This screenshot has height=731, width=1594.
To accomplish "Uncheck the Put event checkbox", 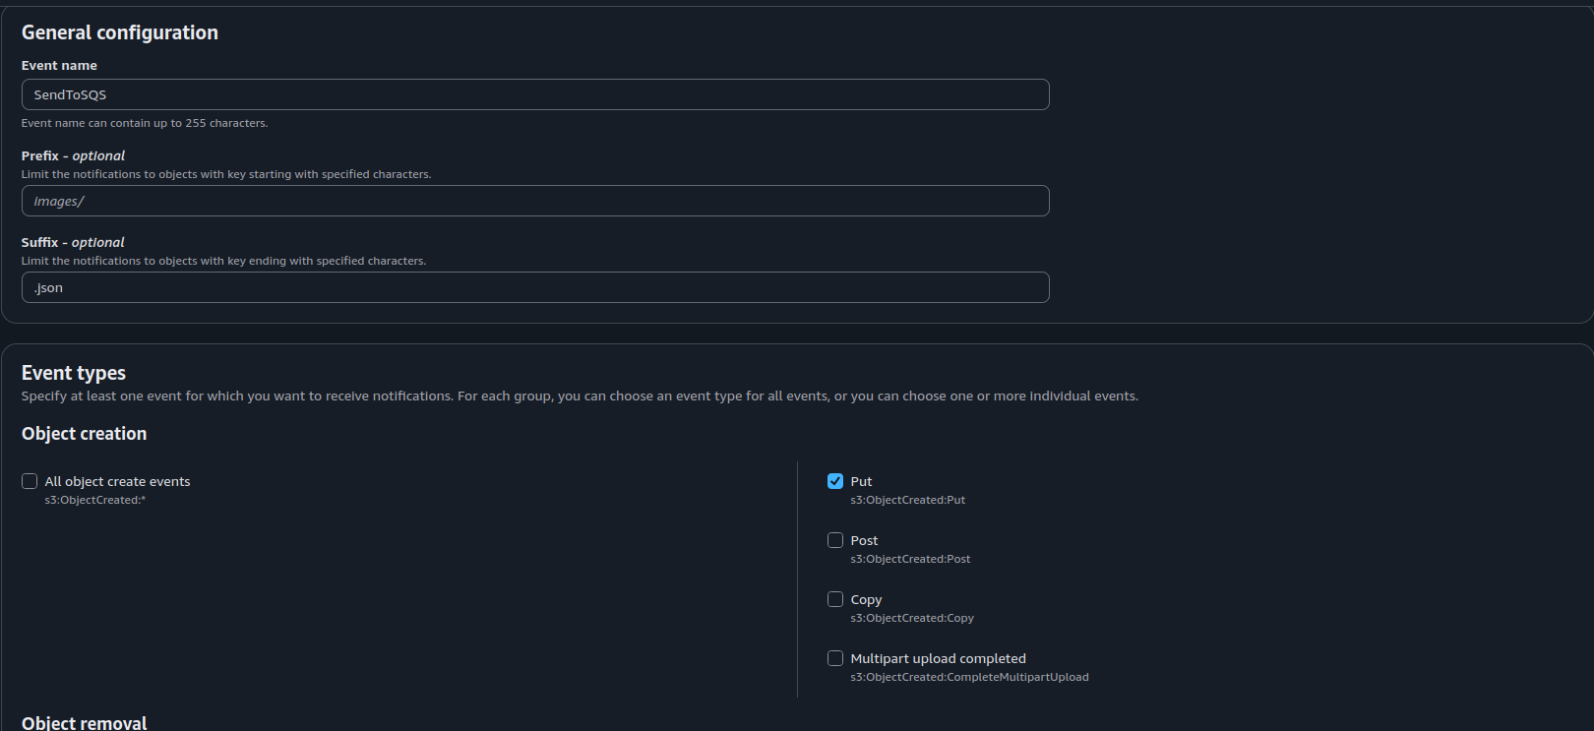I will [835, 481].
